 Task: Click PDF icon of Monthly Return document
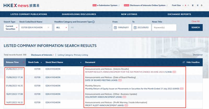coord(182,89)
